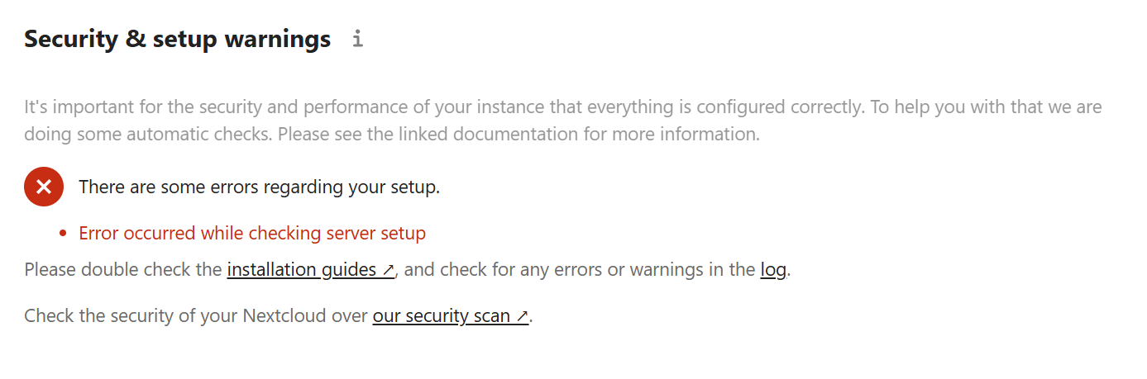Click the Security & setup warnings heading
The height and width of the screenshot is (379, 1147).
click(177, 39)
